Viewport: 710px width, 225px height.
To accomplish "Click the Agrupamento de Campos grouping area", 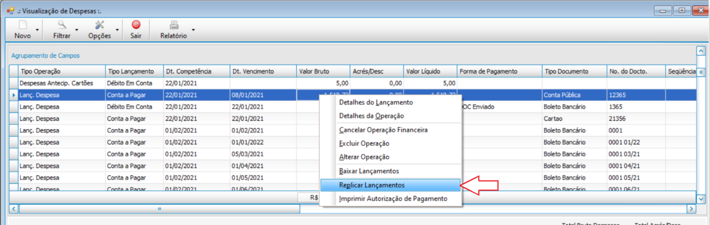I will 352,56.
